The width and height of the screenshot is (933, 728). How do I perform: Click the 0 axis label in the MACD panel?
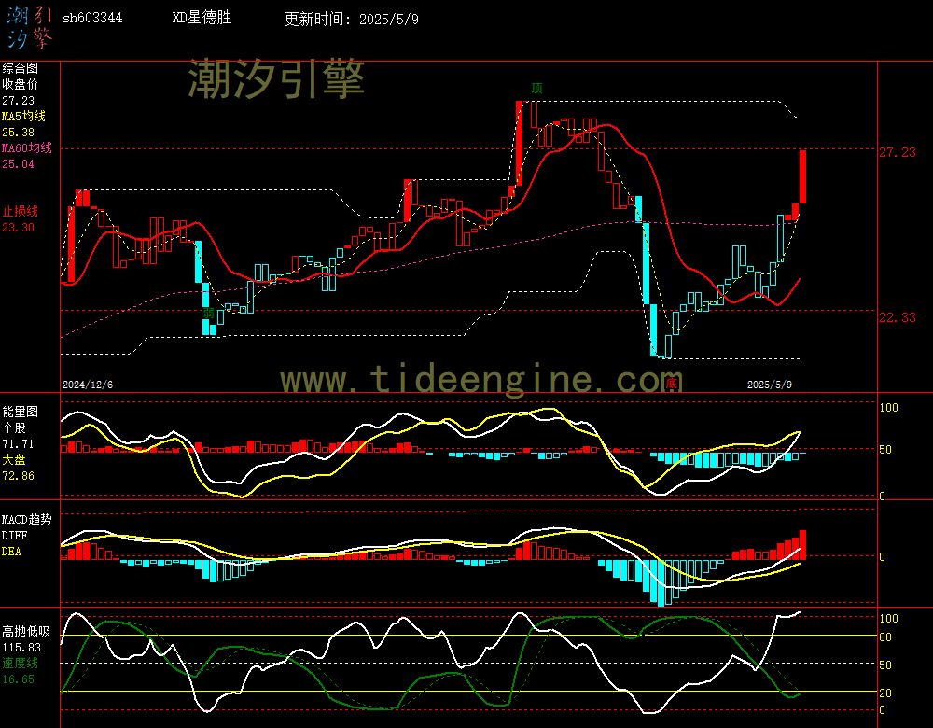coord(883,557)
